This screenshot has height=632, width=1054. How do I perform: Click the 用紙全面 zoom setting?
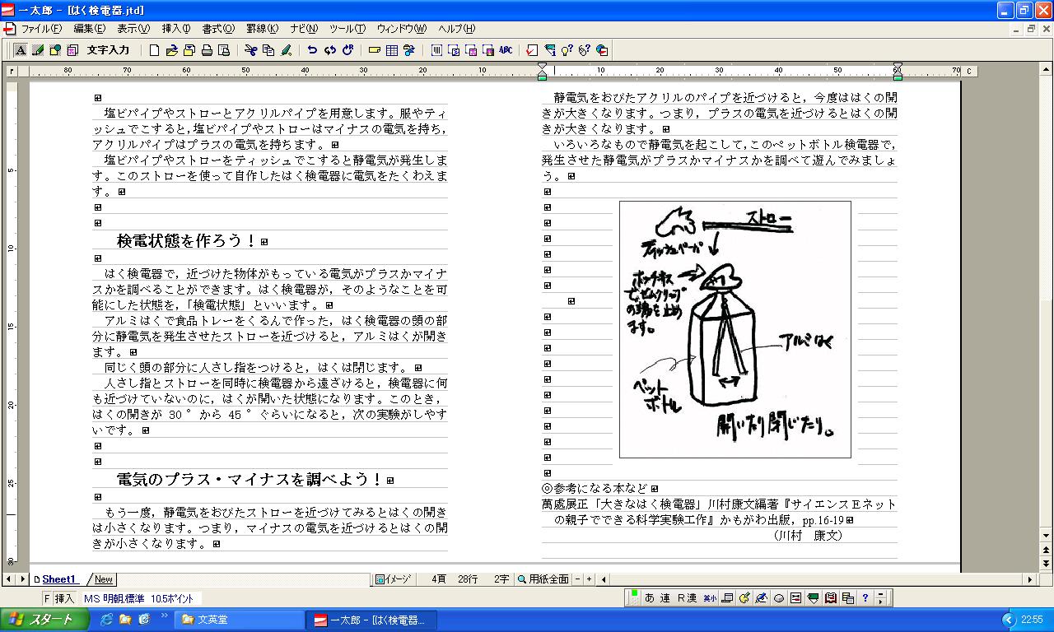point(543,579)
